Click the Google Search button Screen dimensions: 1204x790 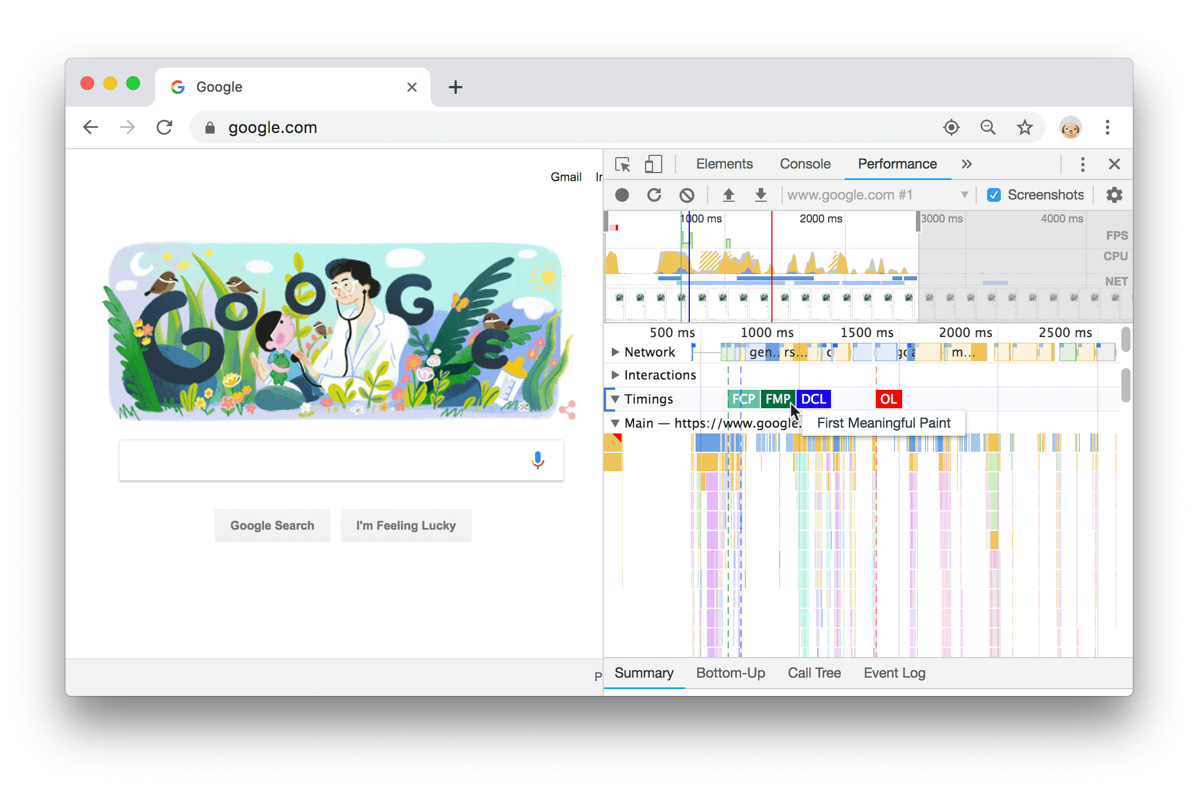[x=271, y=526]
